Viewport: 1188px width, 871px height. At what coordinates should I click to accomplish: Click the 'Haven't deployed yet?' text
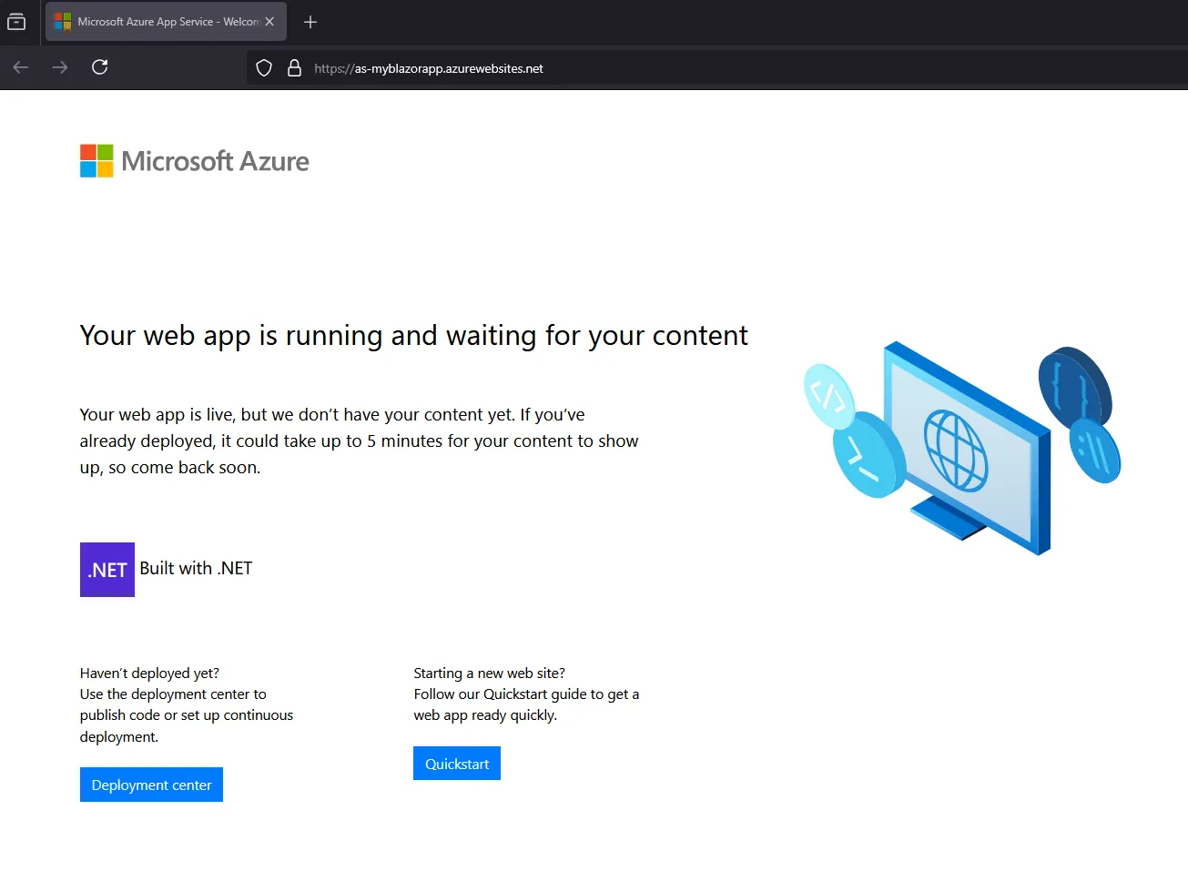[x=149, y=674]
